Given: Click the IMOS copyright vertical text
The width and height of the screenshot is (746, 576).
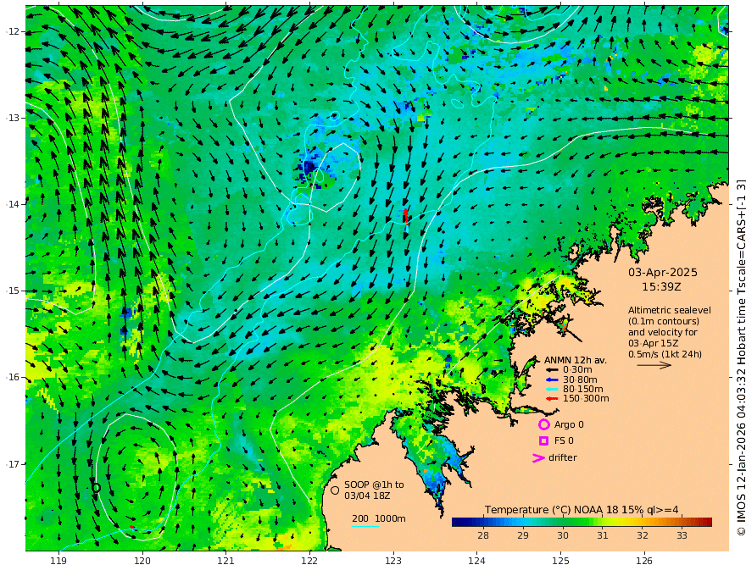Looking at the screenshot, I should tap(740, 357).
